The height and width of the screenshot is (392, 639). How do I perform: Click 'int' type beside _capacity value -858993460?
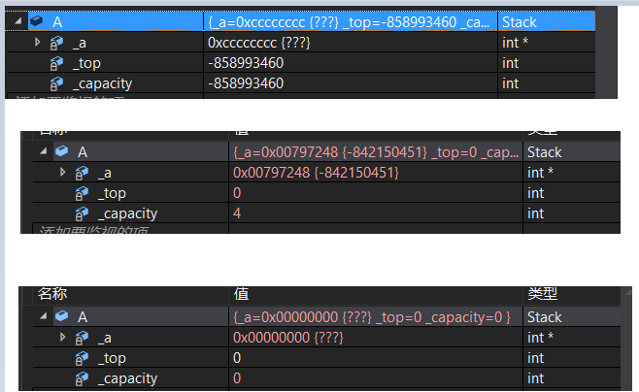click(510, 83)
